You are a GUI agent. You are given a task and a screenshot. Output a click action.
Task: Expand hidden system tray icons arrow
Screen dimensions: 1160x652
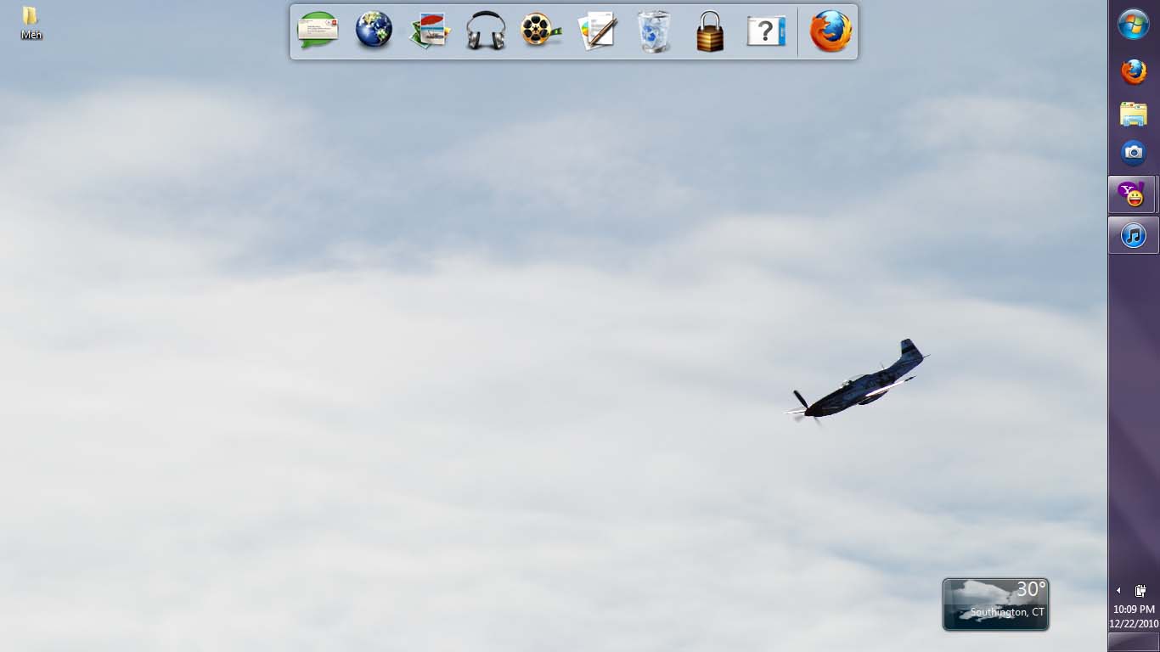[x=1118, y=590]
